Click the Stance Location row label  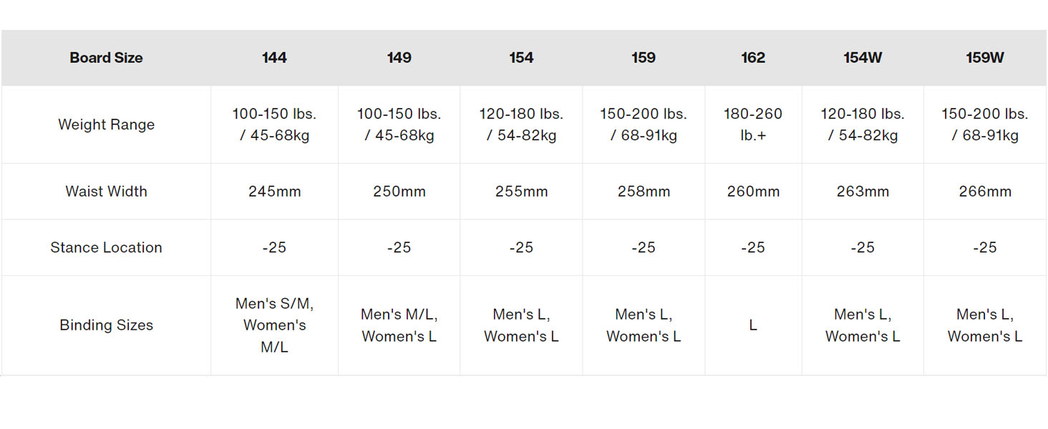click(106, 247)
